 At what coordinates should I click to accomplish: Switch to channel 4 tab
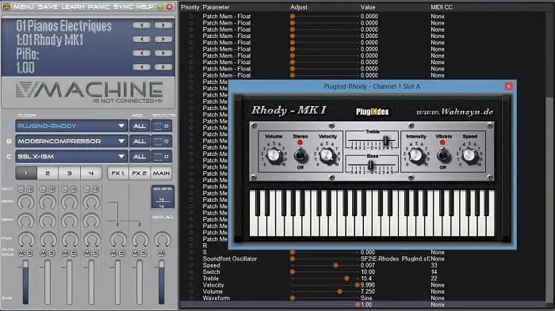coord(91,173)
